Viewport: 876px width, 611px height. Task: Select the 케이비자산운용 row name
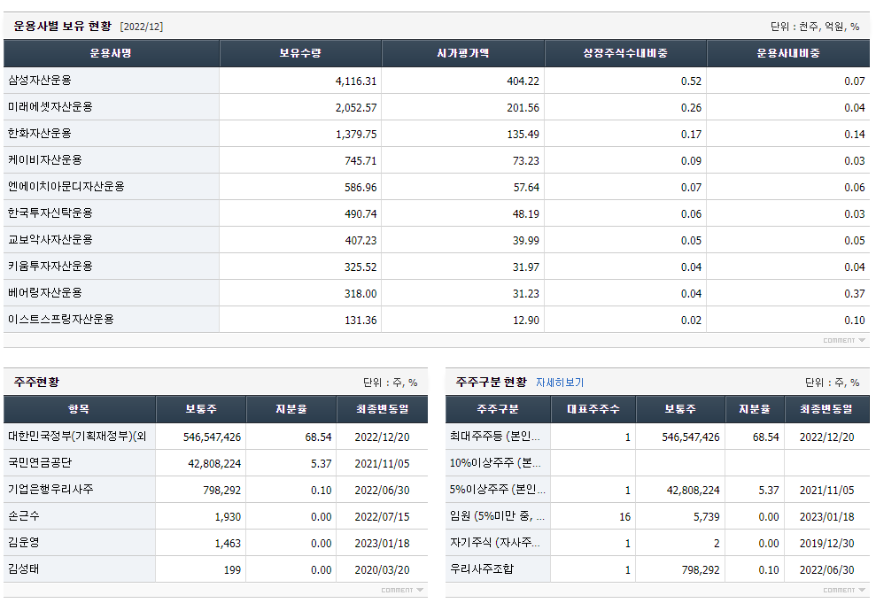[x=44, y=159]
